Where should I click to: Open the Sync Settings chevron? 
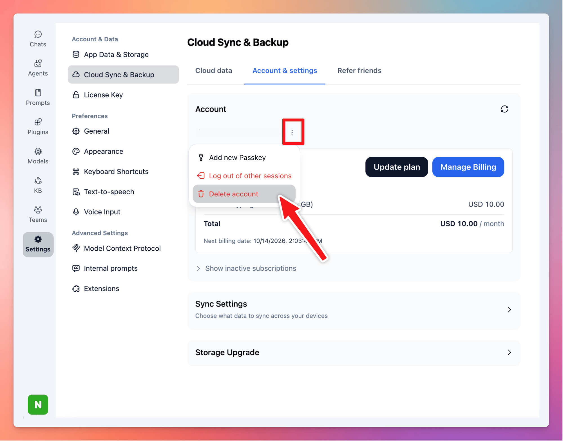click(509, 310)
